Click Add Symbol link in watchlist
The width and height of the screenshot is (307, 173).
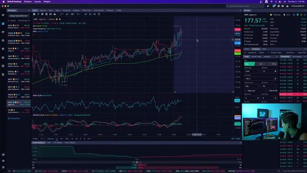point(14,119)
